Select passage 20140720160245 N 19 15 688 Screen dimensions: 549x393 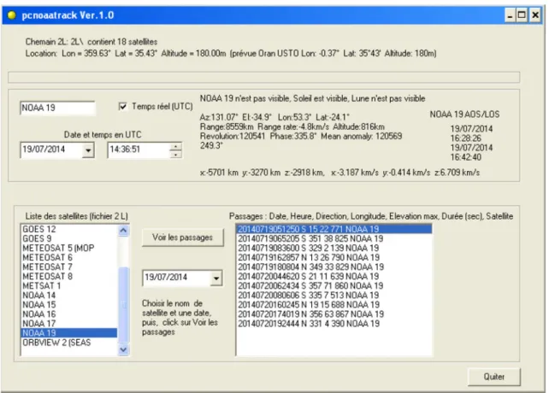pos(334,305)
